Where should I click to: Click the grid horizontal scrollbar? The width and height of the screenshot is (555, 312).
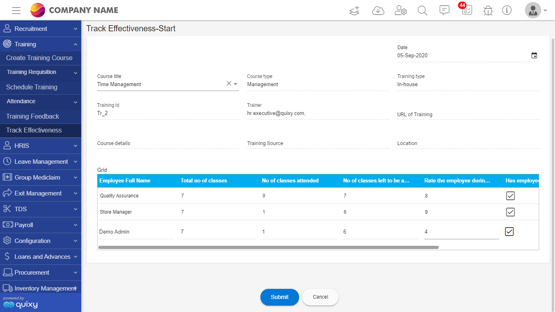[x=269, y=247]
